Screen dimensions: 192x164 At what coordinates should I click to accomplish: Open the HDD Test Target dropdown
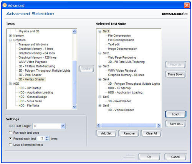coord(63,126)
